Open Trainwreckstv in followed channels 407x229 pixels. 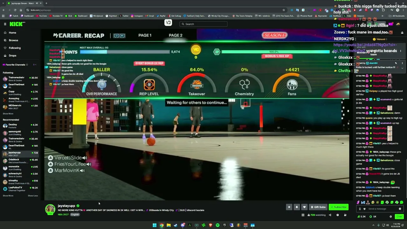(x=20, y=79)
